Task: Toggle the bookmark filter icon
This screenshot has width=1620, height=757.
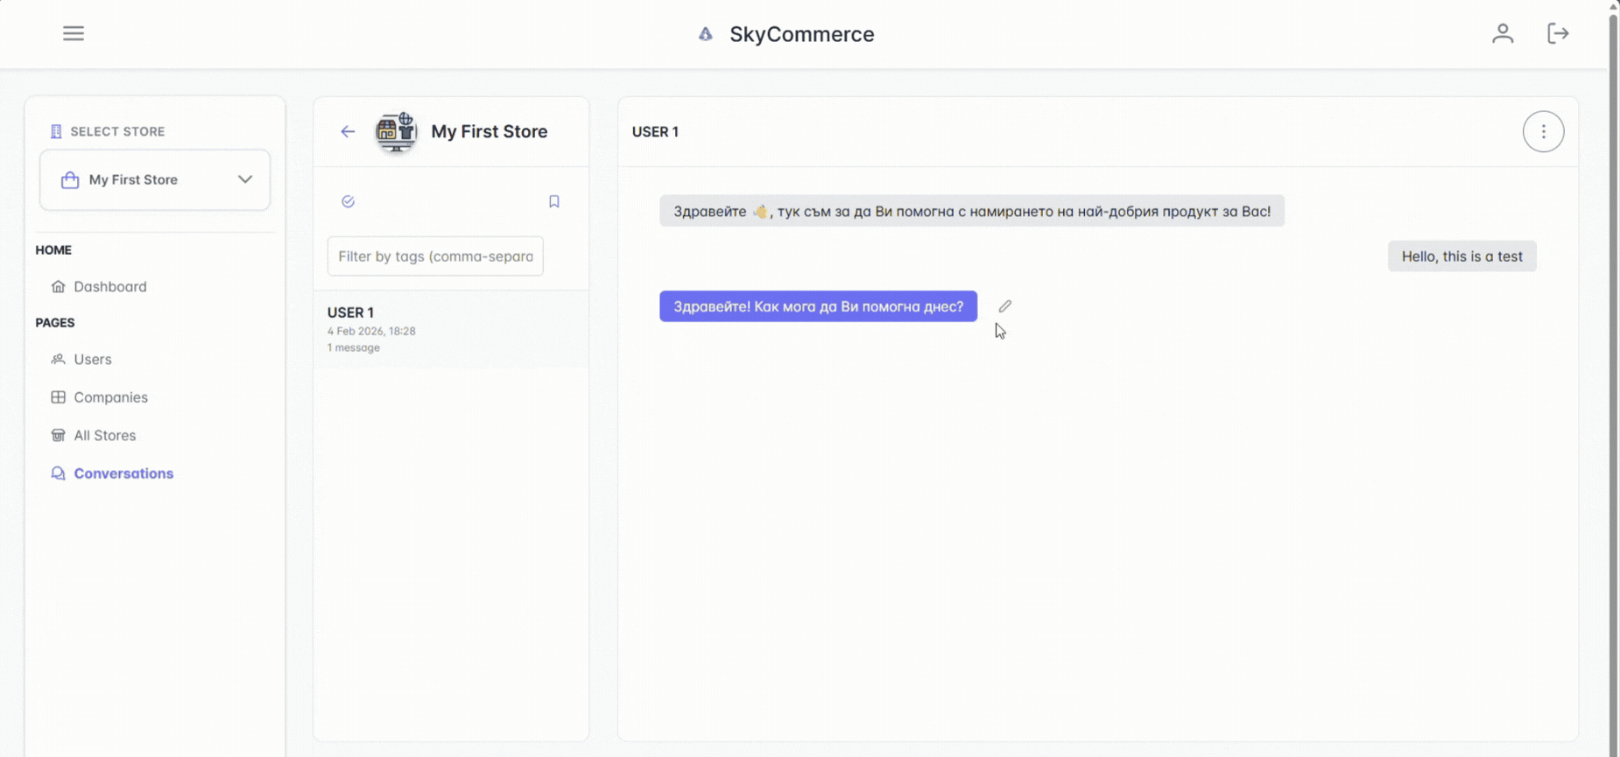Action: [x=554, y=201]
